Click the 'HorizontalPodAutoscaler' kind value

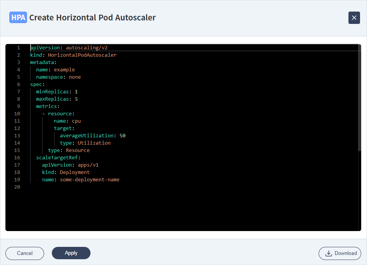(x=82, y=55)
